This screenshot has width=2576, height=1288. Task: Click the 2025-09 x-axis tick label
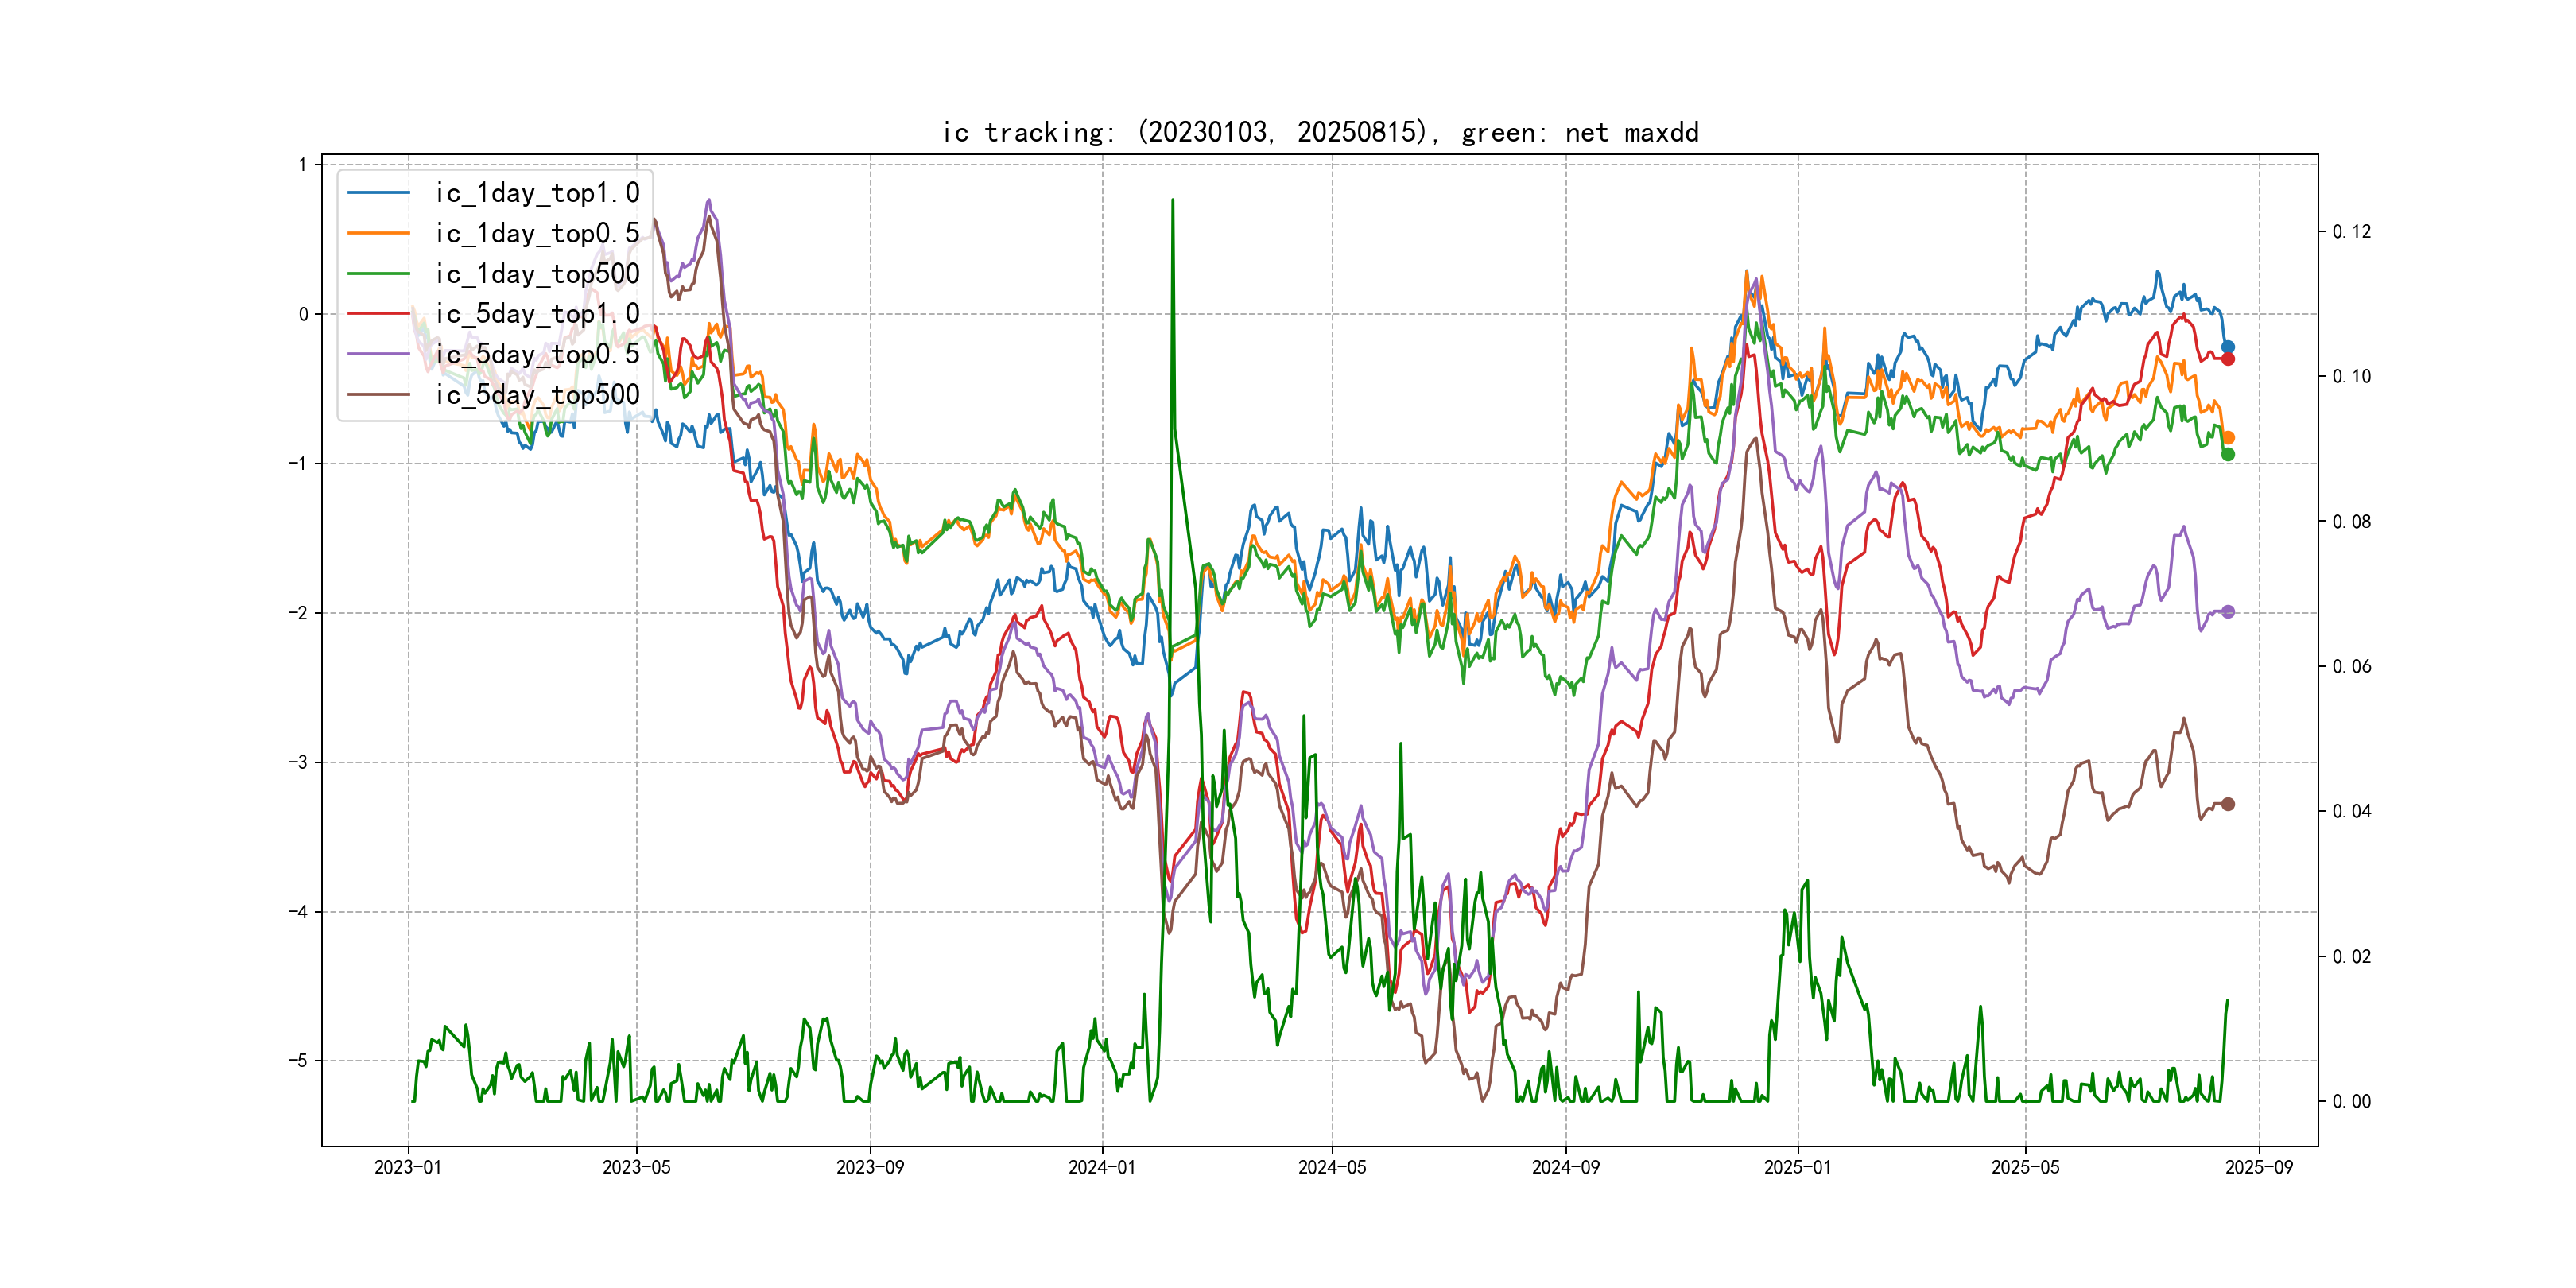(x=2259, y=1167)
